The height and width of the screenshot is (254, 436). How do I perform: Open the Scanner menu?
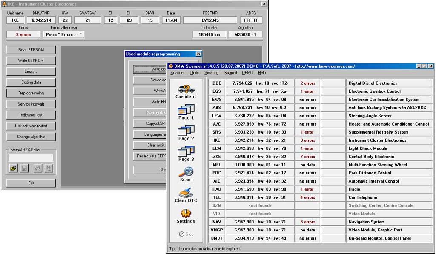pos(178,73)
